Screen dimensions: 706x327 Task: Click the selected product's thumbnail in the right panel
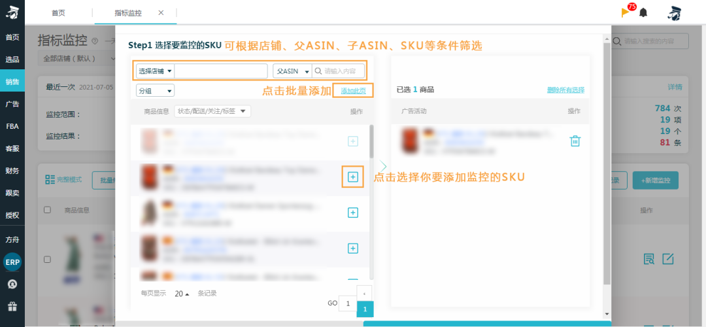[409, 141]
